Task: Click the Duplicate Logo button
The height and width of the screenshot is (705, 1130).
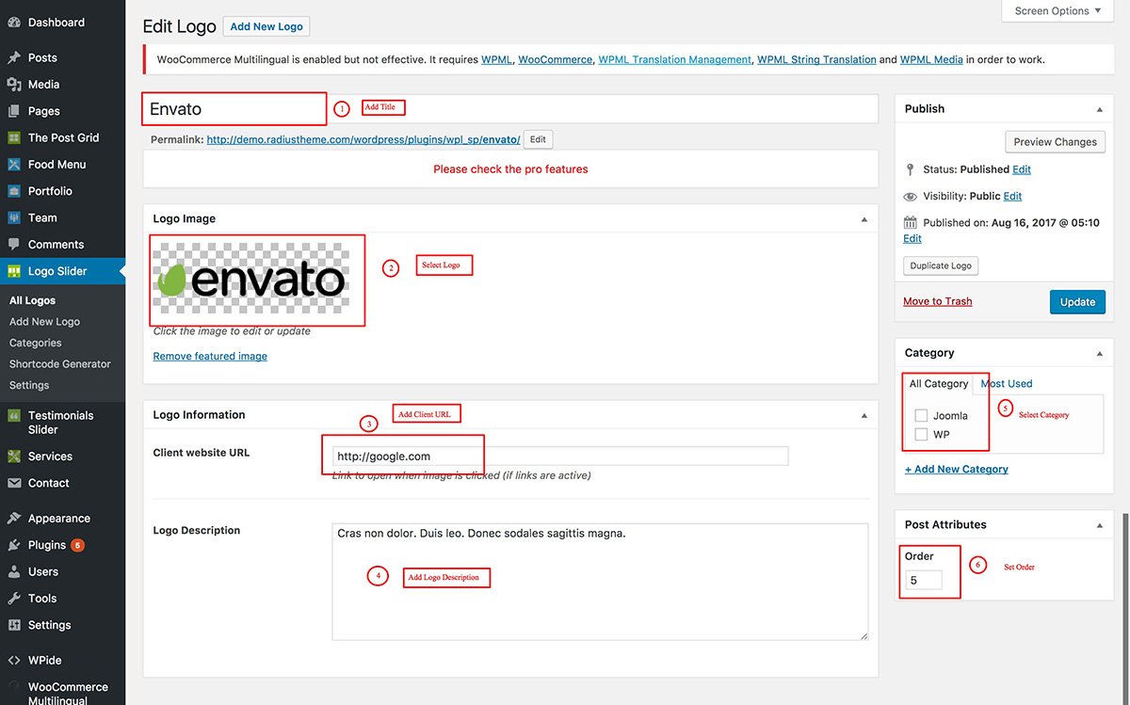Action: click(941, 265)
